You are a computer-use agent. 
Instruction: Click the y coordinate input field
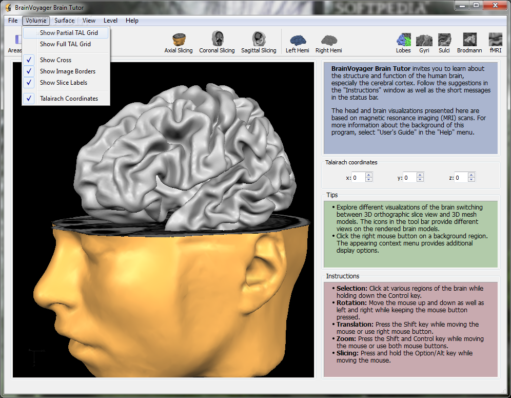pyautogui.click(x=410, y=178)
